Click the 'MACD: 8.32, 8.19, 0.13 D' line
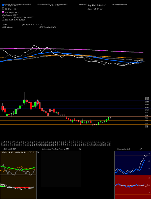The height and width of the screenshot is (199, 151). [14, 20]
